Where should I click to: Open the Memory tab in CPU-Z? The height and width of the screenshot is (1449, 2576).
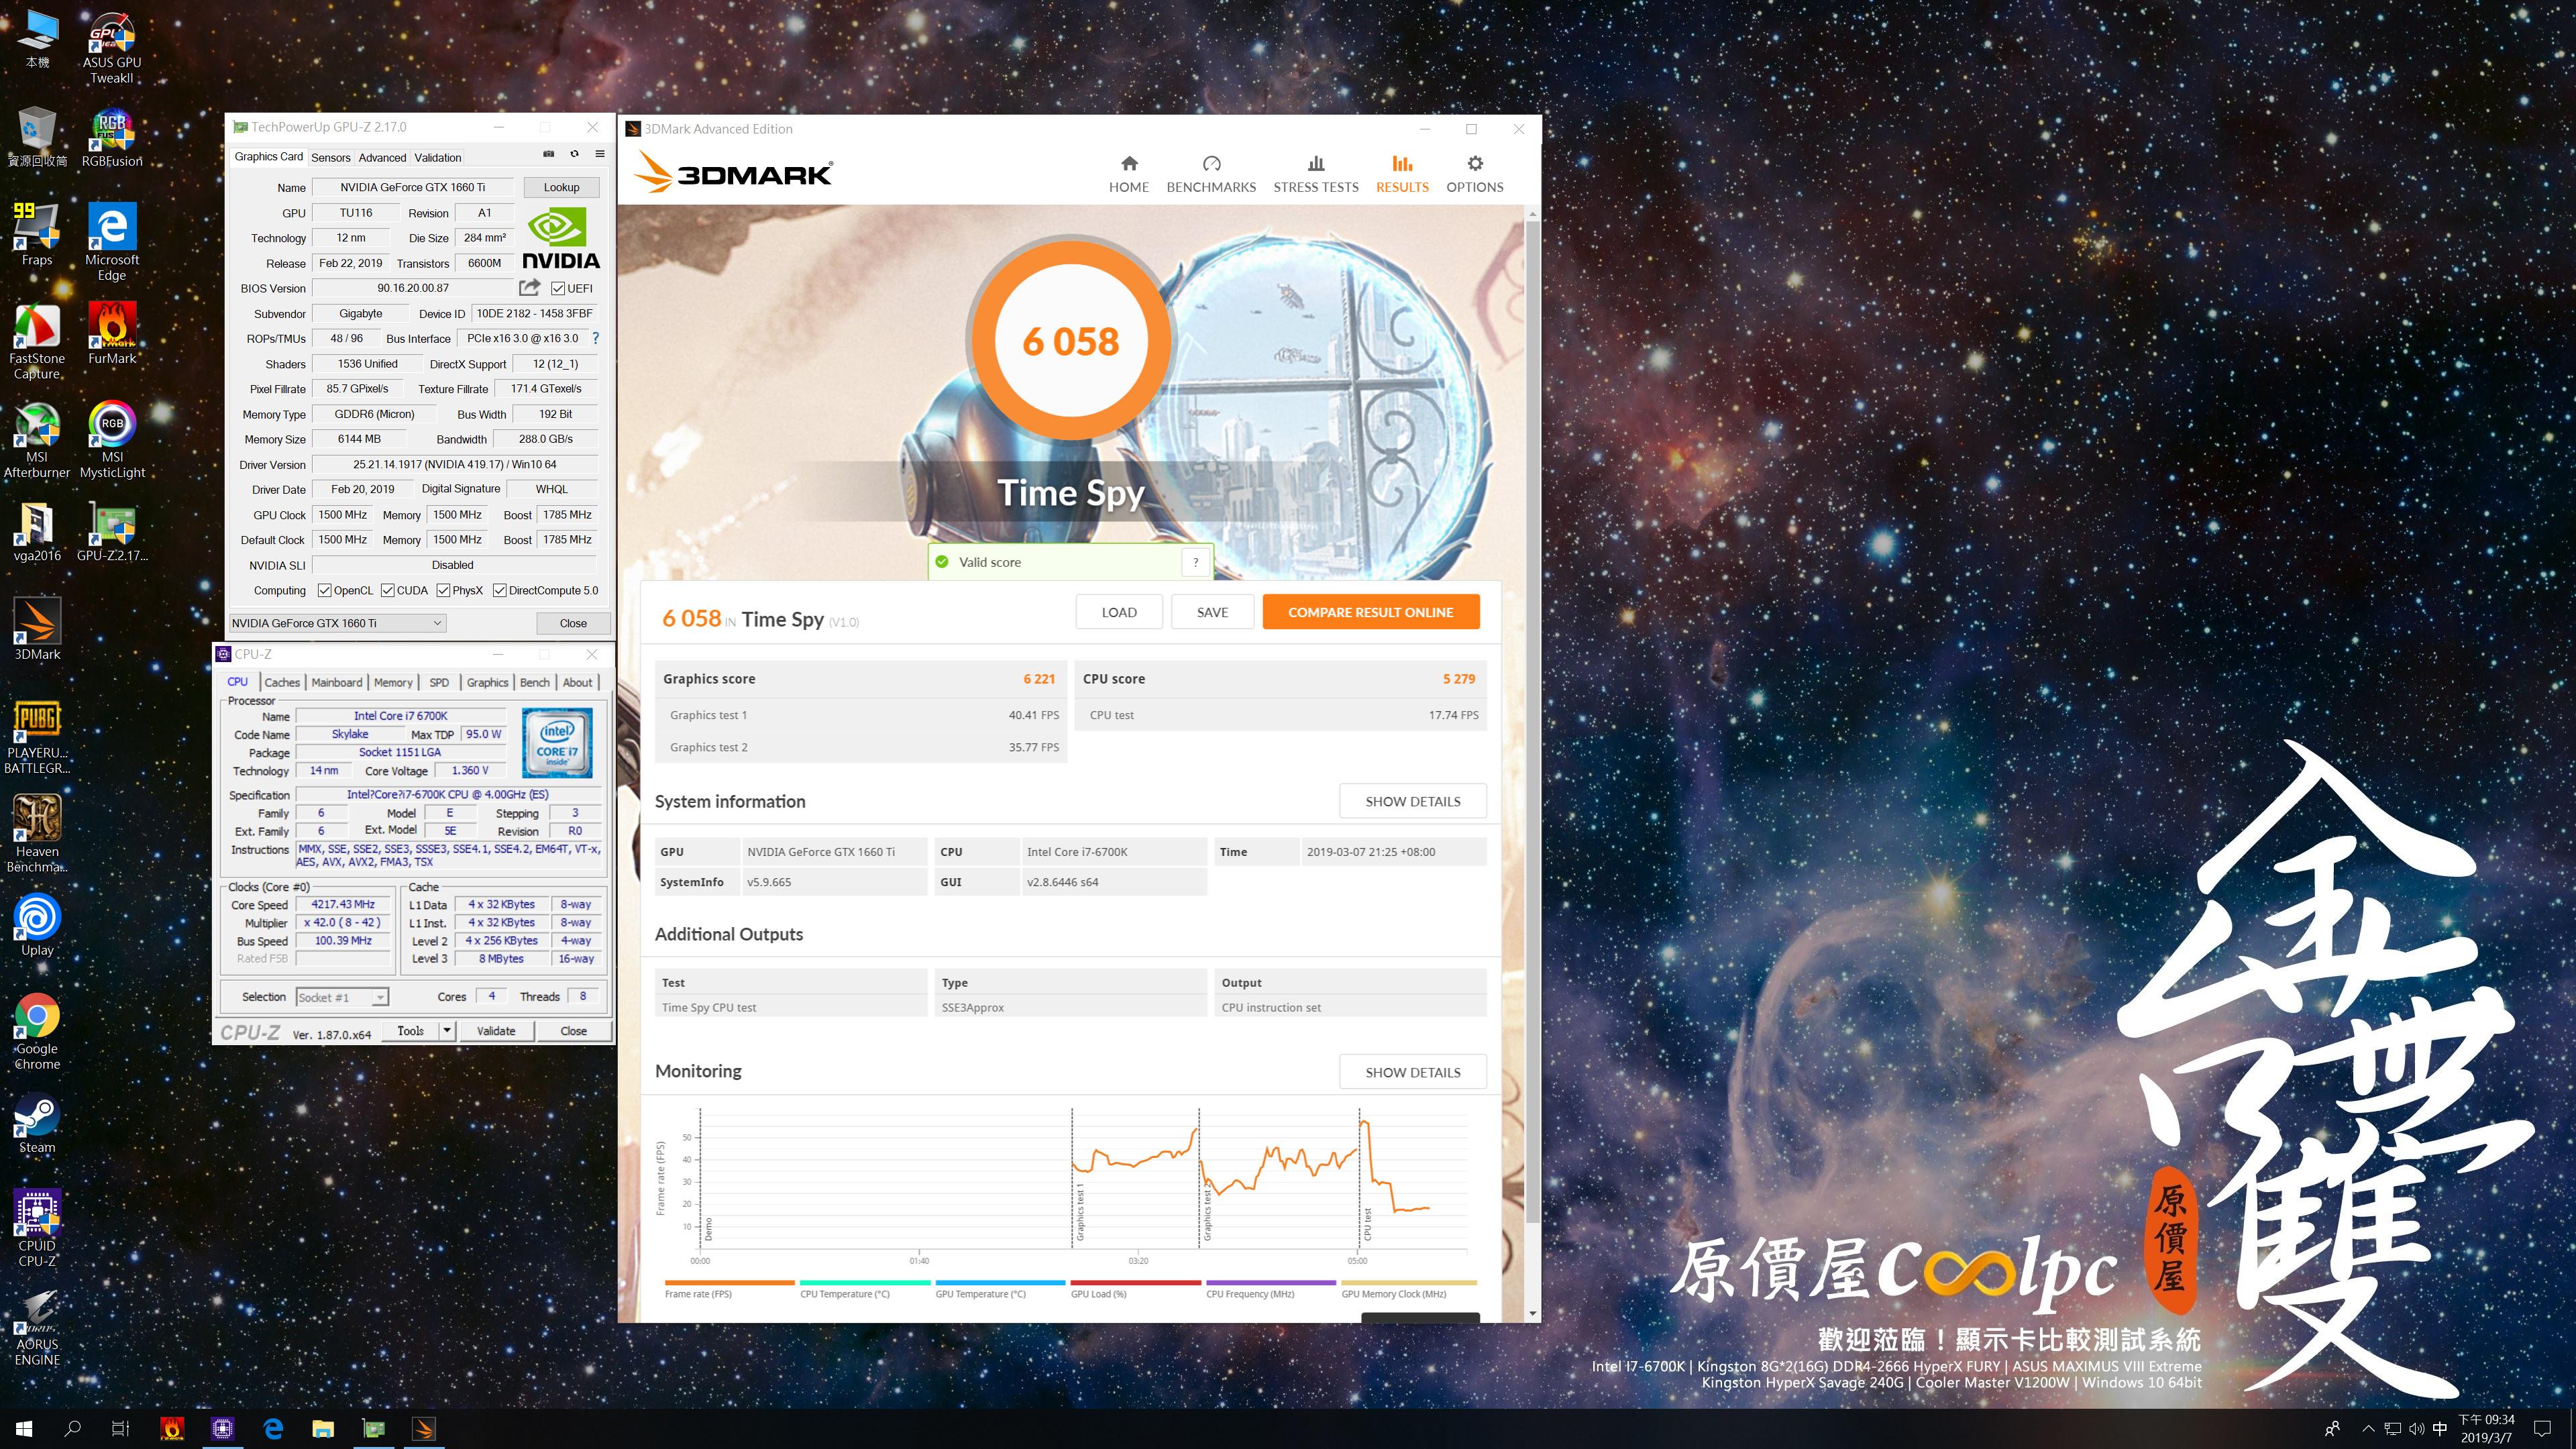pyautogui.click(x=393, y=682)
